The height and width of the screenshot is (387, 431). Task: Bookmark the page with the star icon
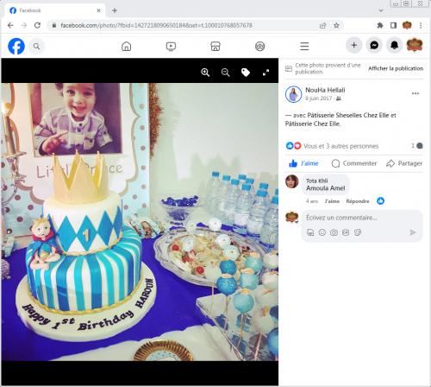[336, 25]
